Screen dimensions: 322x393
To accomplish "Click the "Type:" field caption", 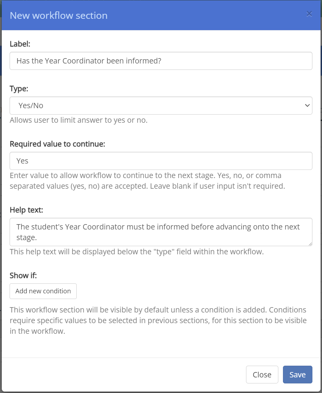I will pyautogui.click(x=19, y=89).
